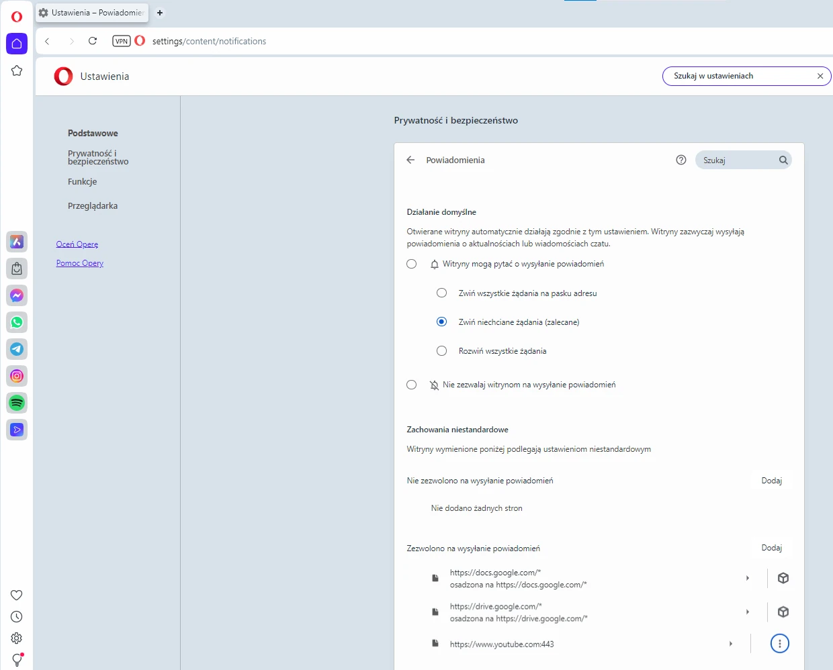
Task: Click 'Dodaj' for allowed notifications list
Action: tap(771, 548)
